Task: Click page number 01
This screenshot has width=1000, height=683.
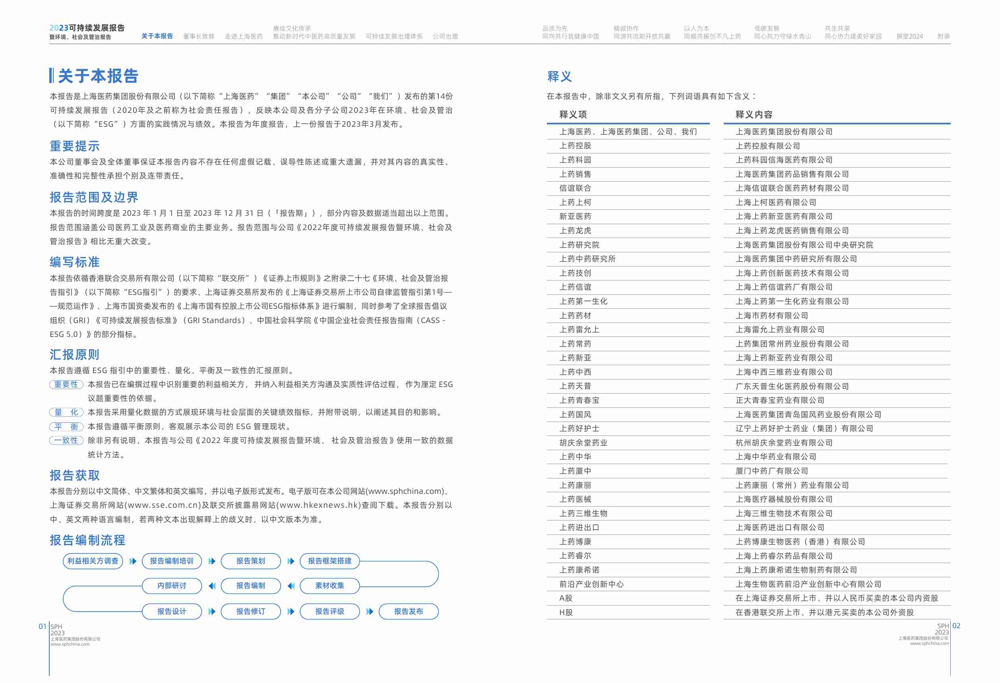Action: [x=43, y=626]
